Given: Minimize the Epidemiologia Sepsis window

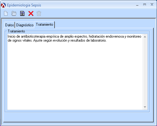Looking at the screenshot, I should click(137, 5).
